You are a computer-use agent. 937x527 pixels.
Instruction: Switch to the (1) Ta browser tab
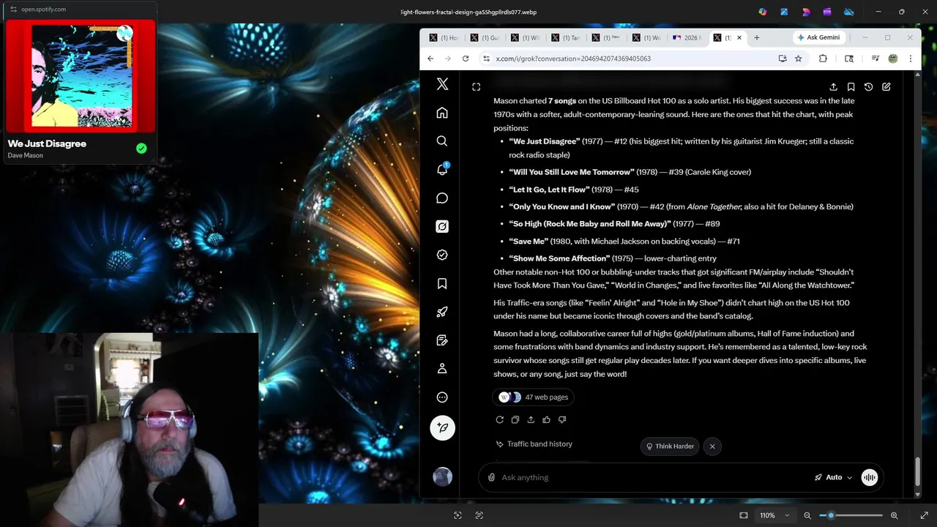[x=565, y=37]
